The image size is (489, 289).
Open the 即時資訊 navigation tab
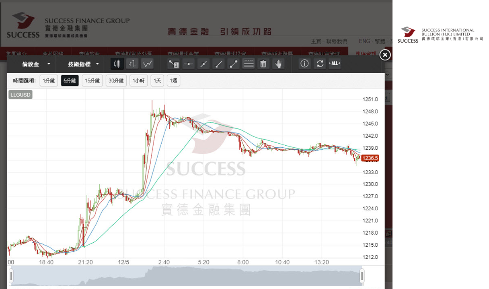pos(366,53)
